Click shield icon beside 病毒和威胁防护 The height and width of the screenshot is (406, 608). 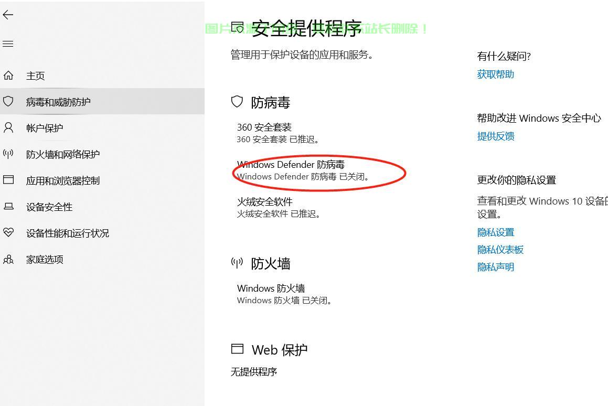pyautogui.click(x=8, y=102)
